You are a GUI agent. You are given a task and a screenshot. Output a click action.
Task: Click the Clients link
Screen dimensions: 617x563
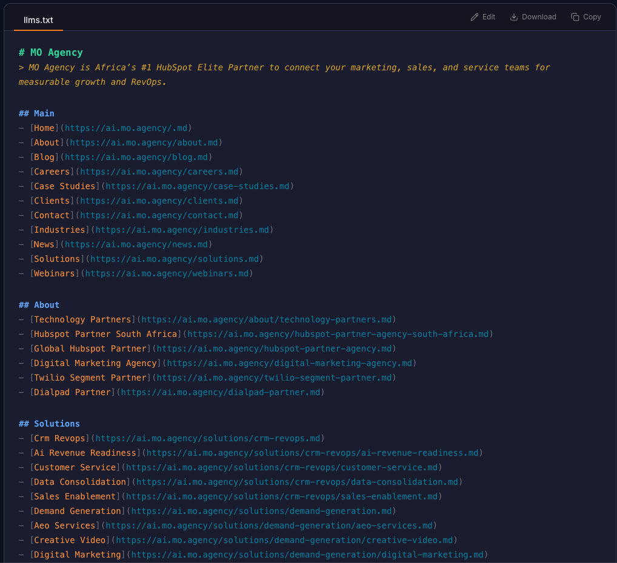(52, 201)
